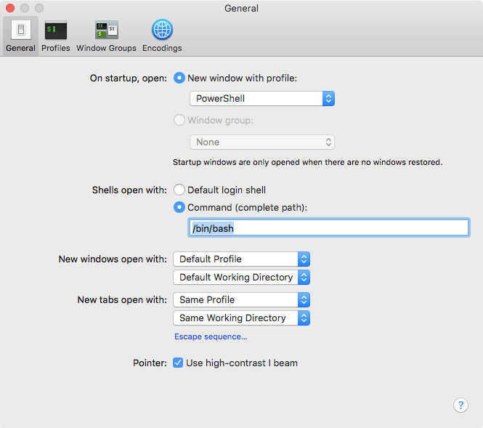This screenshot has width=483, height=428.
Task: Click the Escape sequence link
Action: pos(211,336)
